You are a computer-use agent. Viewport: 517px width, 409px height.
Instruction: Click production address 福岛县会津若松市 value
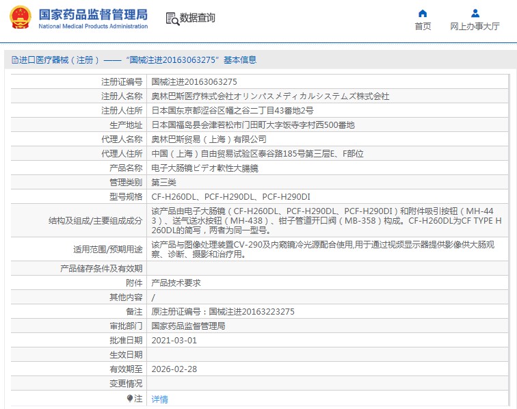(x=253, y=125)
